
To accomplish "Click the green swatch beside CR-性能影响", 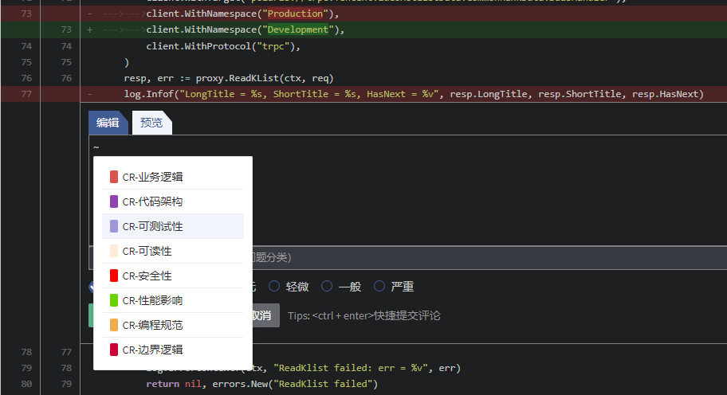I will click(x=114, y=300).
